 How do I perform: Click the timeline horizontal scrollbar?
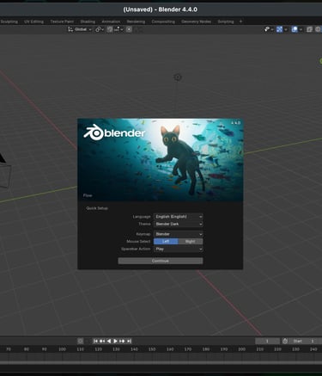161,362
